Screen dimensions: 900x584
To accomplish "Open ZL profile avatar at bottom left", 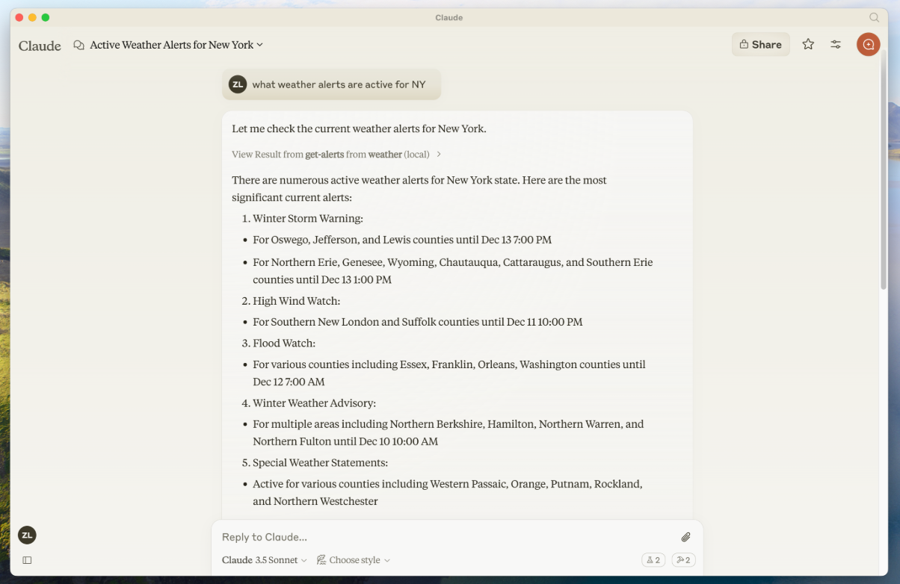I will click(27, 535).
